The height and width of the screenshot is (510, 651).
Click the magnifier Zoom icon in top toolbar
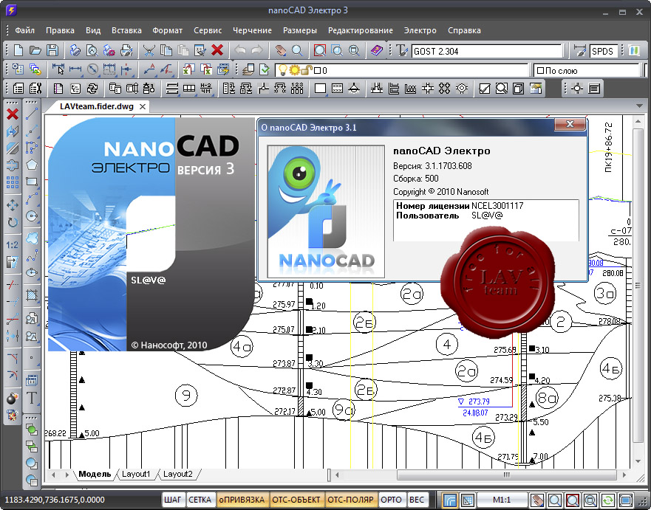297,51
